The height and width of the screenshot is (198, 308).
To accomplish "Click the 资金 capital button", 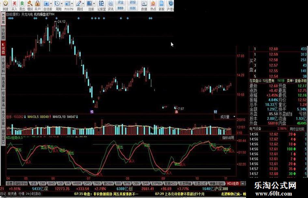I will (120, 3).
